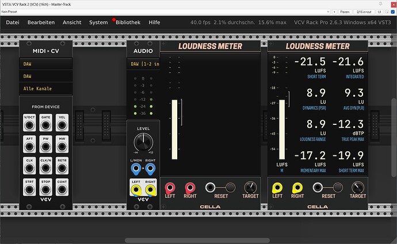Click the yellow LEFT output jack on Audio module
The image size is (397, 244).
click(136, 189)
